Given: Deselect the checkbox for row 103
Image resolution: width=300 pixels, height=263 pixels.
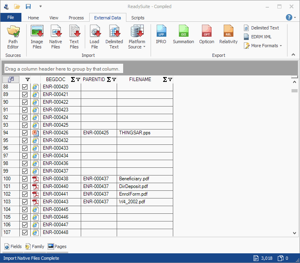Looking at the screenshot, I should [25, 202].
